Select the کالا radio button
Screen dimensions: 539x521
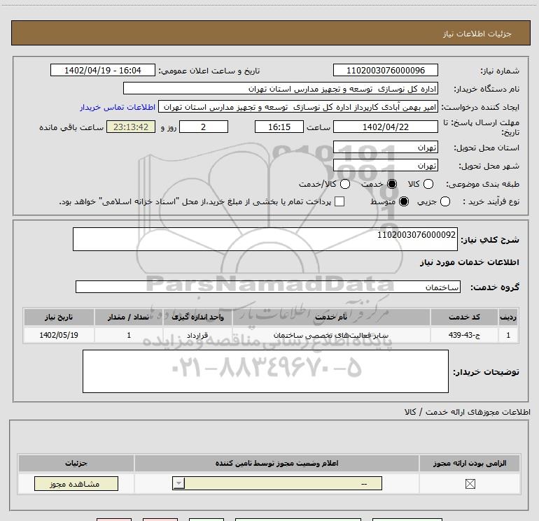tap(428, 184)
